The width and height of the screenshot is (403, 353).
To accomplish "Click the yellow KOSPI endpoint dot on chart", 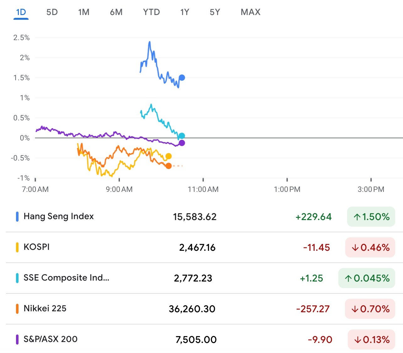I will [x=169, y=156].
